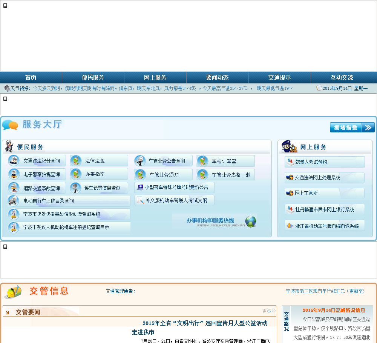The image size is (377, 343).
Task: Open 道路交通事故查询 link
Action: coord(41,188)
